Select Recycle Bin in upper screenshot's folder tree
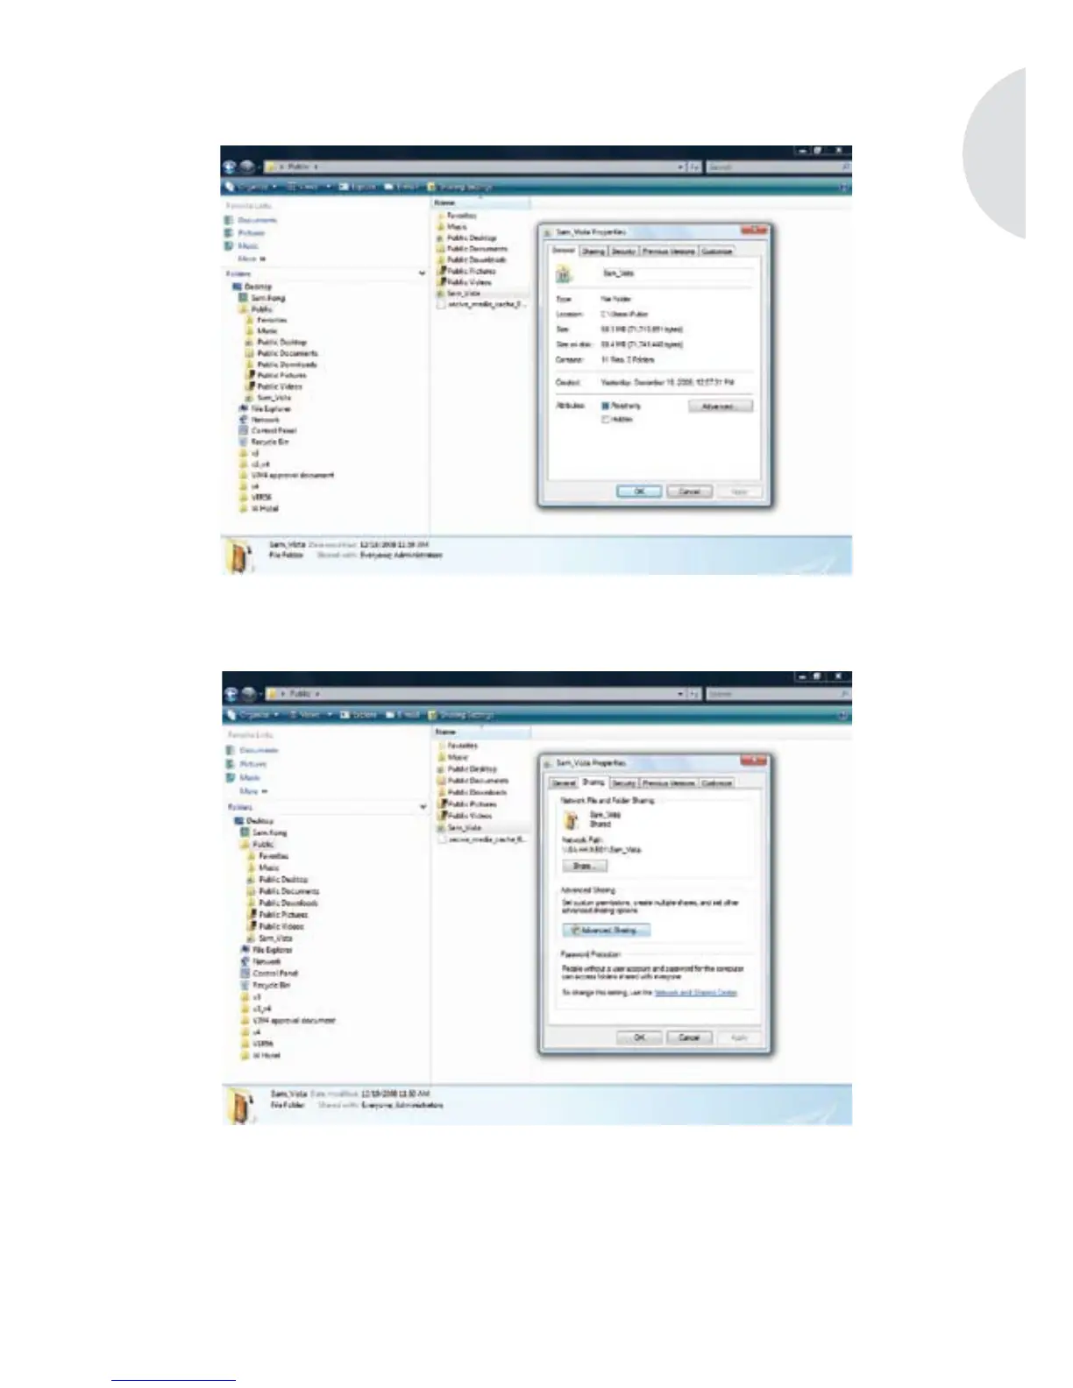 click(270, 442)
